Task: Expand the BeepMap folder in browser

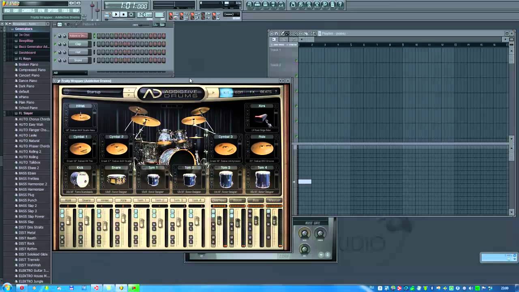Action: (x=26, y=41)
